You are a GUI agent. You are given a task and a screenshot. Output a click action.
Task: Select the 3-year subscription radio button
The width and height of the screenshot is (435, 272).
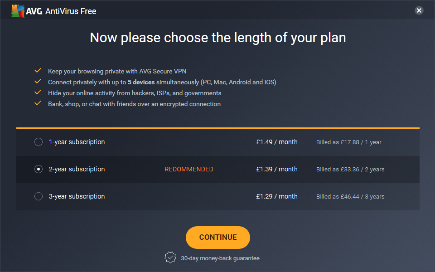tap(39, 196)
